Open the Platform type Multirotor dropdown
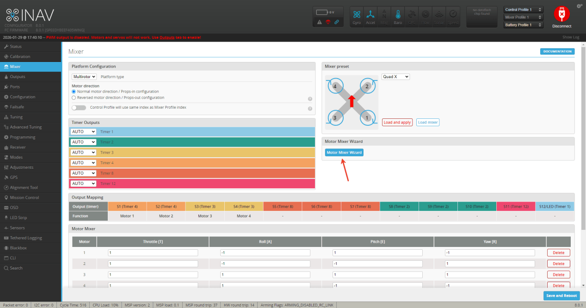 tap(84, 77)
